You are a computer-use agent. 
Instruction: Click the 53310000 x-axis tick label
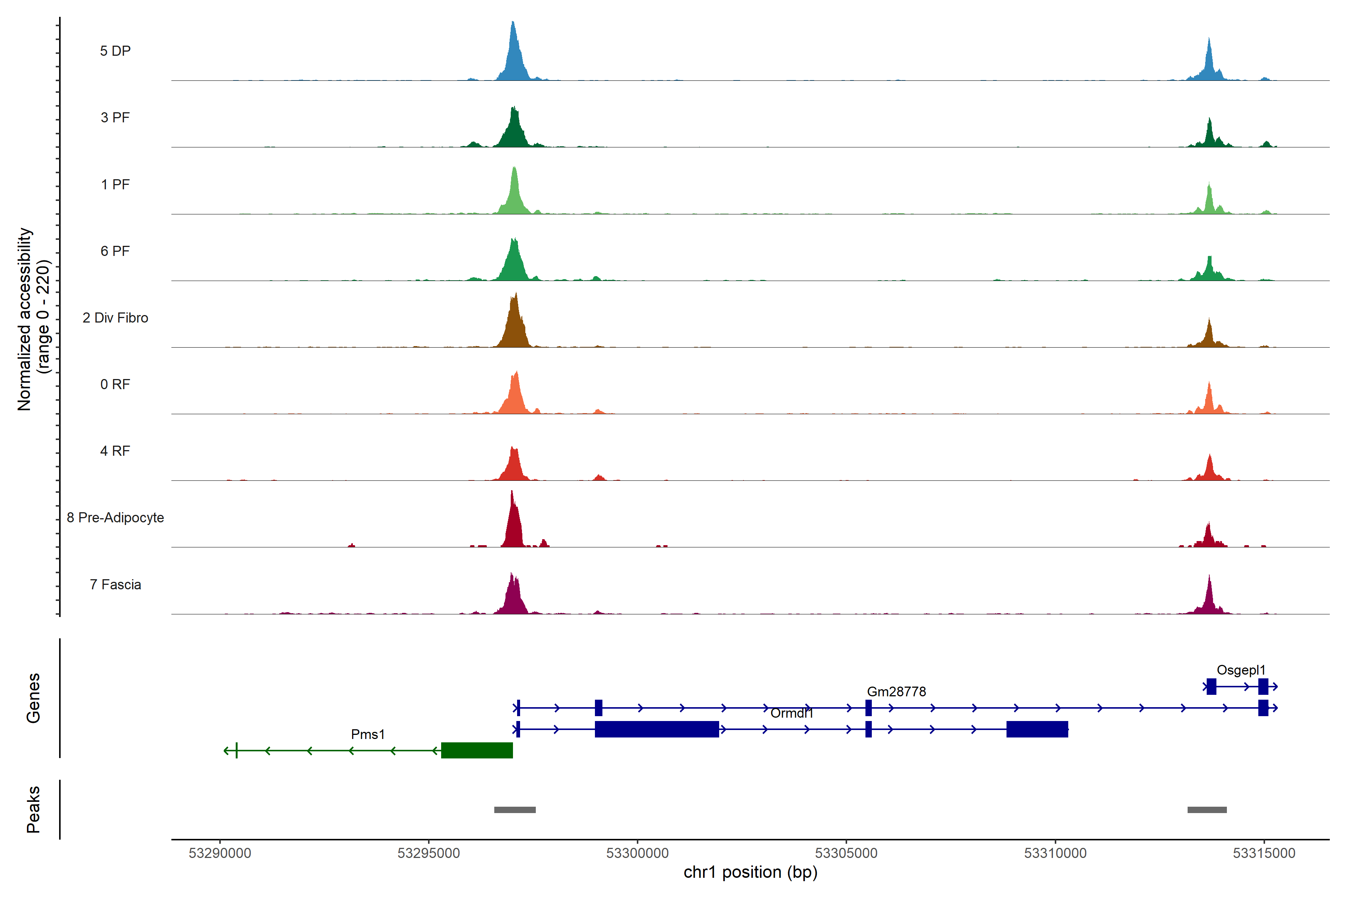click(x=1055, y=853)
